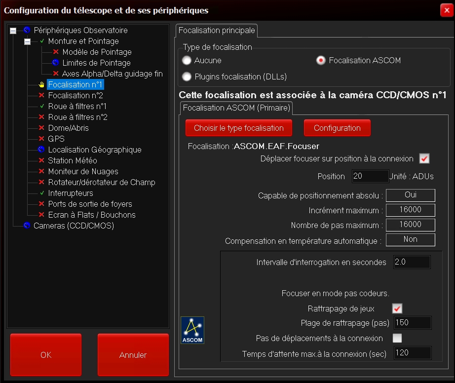Click the red X icon beside GPS
This screenshot has height=383, width=455.
click(41, 139)
